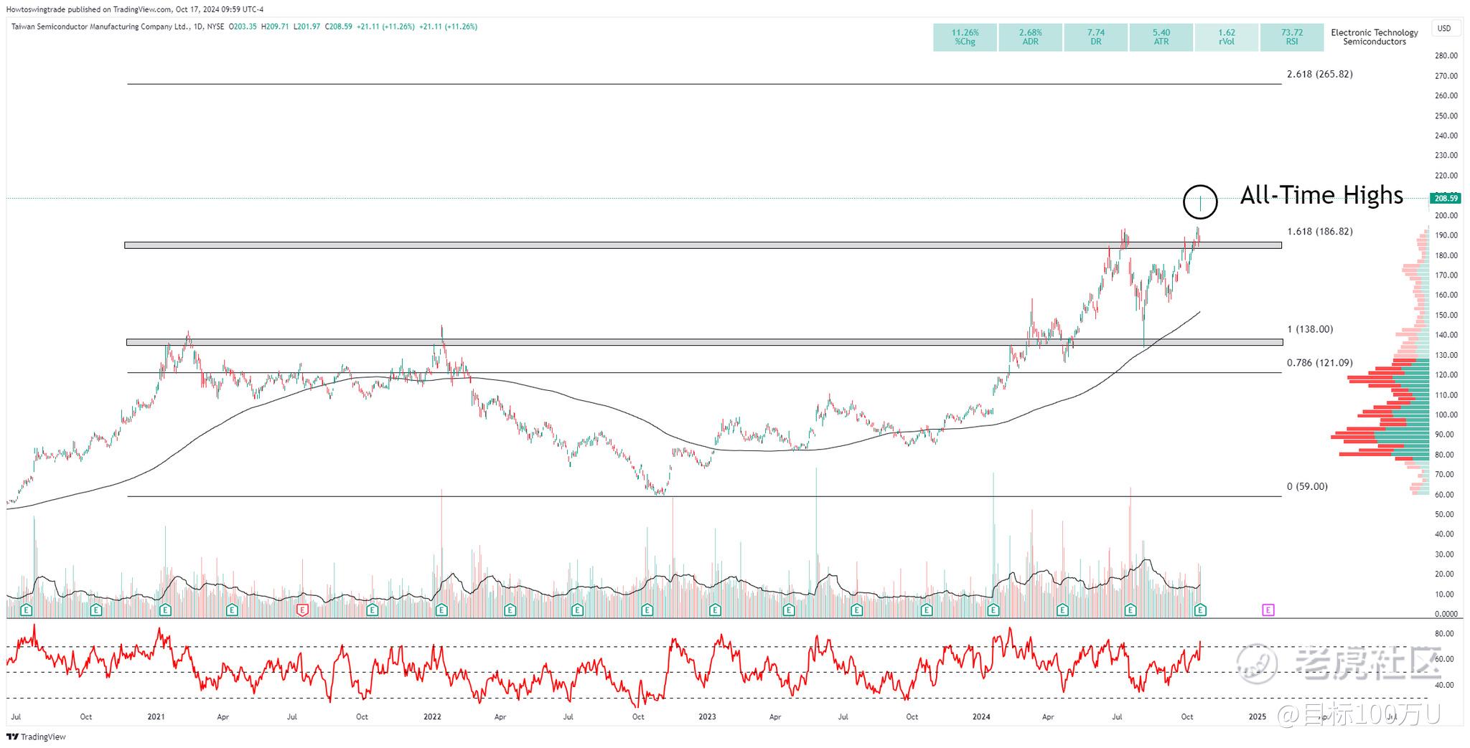Select the 2024 label on time axis

click(x=982, y=716)
